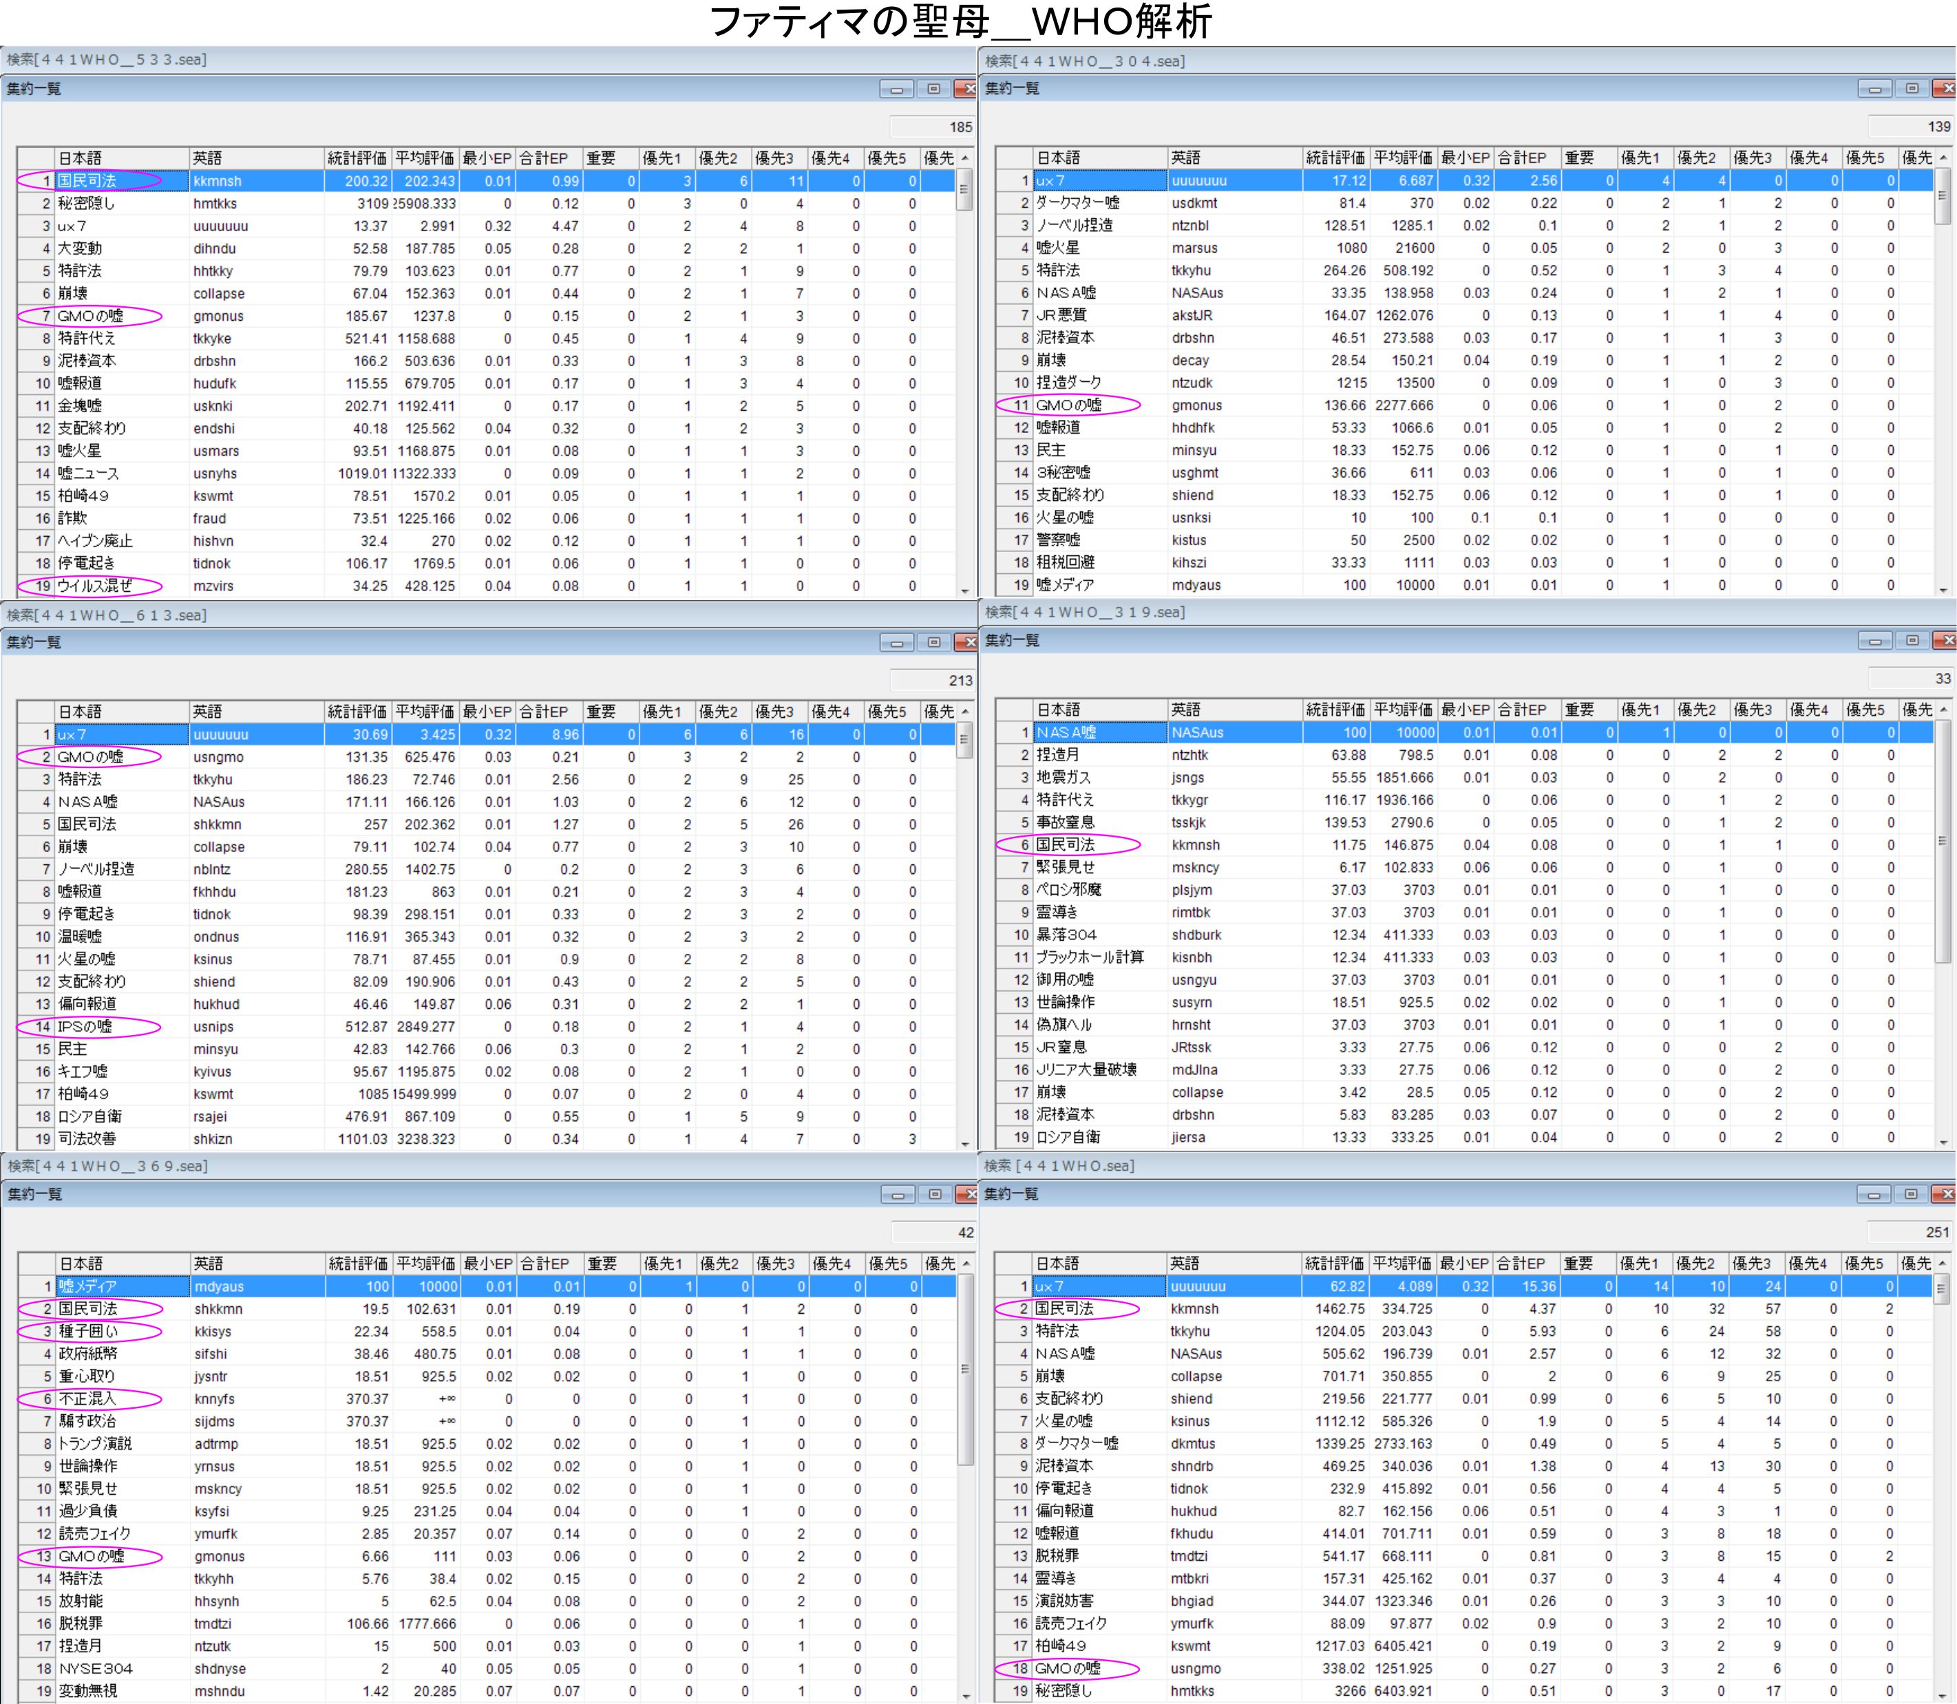Image resolution: width=1957 pixels, height=1704 pixels.
Task: Click restore button of 441WHO_369 window
Action: point(935,1194)
